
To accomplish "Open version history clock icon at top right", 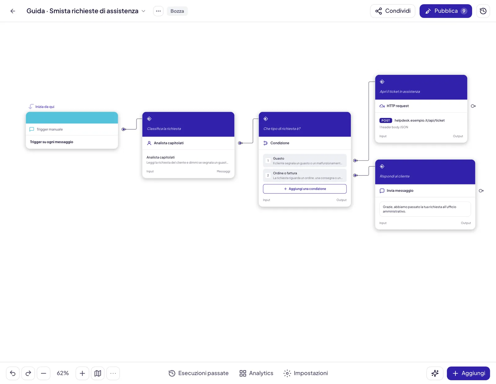I will 483,11.
